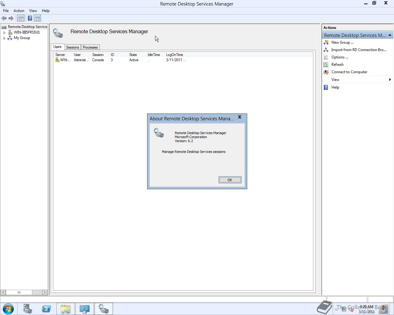Click the Help icon in Actions pane
Screen dimensions: 394x315
tap(326, 87)
